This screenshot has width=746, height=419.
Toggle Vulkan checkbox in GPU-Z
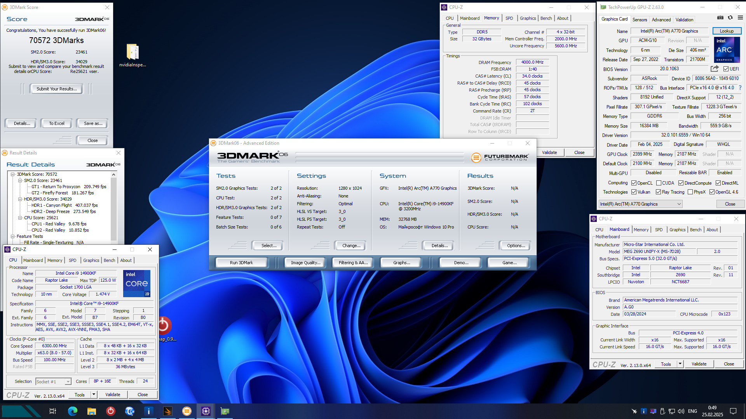click(634, 192)
